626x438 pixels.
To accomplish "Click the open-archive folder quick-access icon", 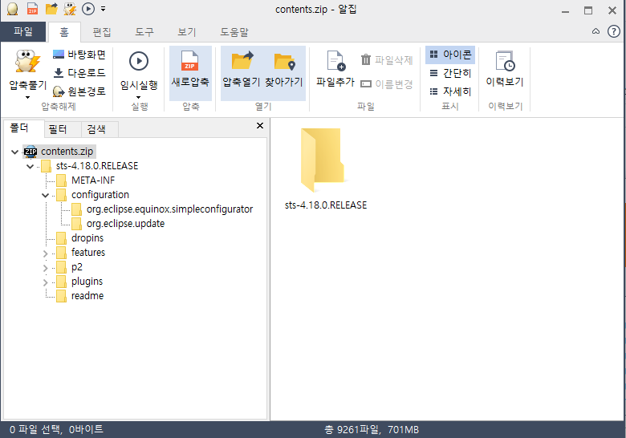I will point(51,9).
